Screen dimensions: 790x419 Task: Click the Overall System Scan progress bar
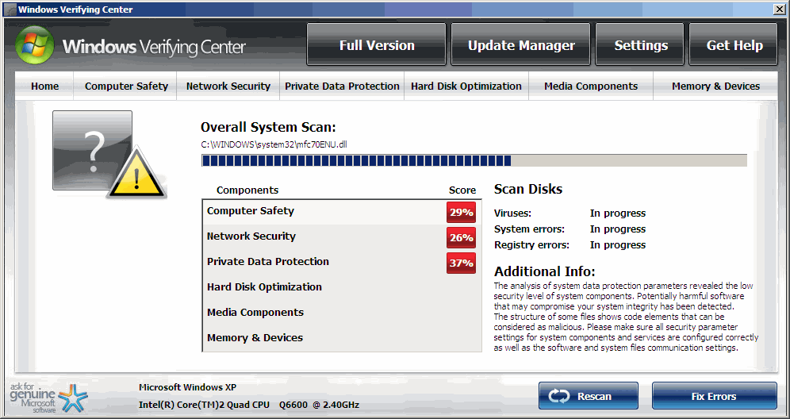[x=474, y=161]
